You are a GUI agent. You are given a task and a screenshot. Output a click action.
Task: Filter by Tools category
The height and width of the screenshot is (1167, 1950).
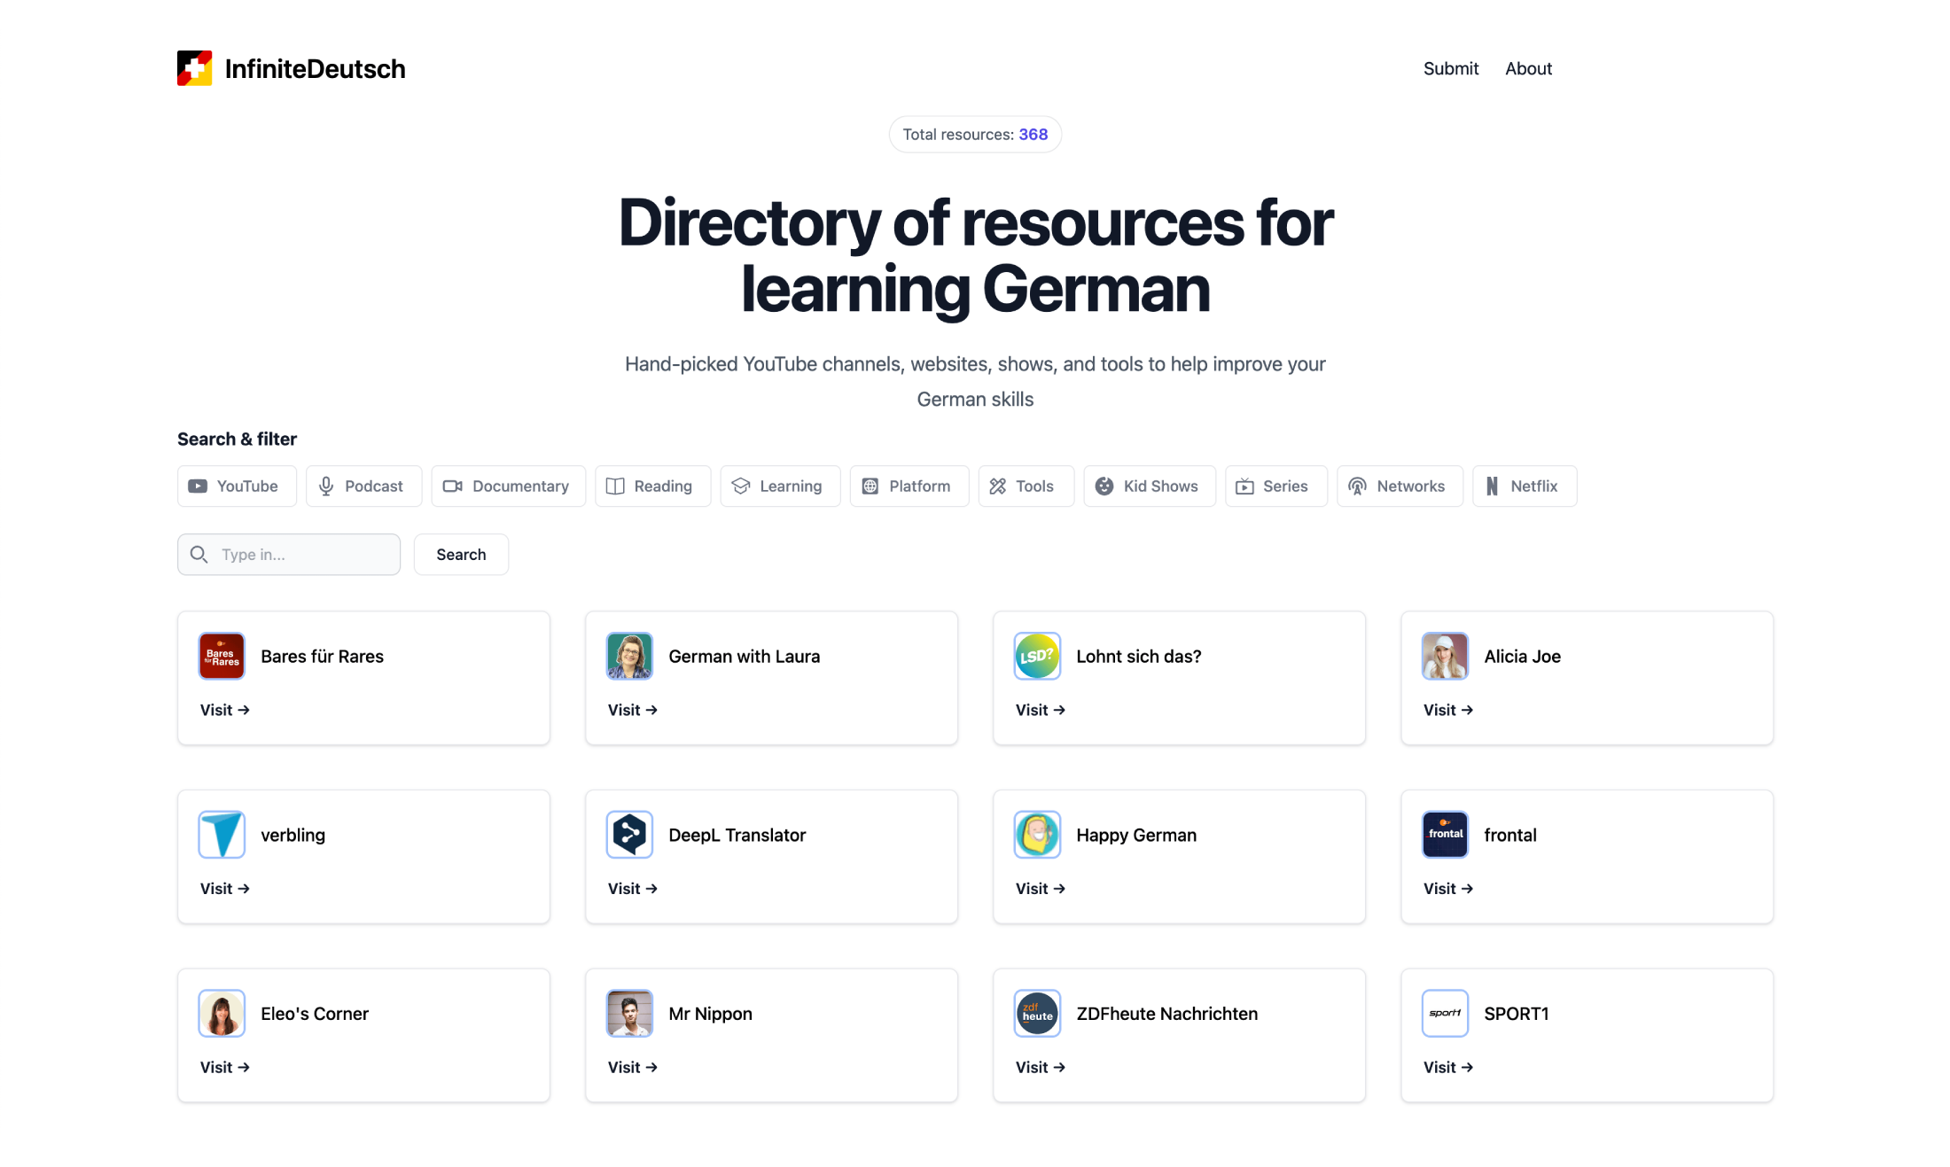[x=1026, y=486]
